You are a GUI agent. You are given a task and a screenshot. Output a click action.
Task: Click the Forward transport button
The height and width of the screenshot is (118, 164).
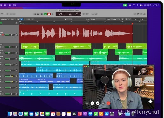tap(38, 14)
